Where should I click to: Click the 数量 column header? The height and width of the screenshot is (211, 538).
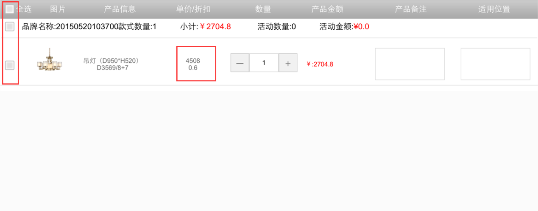[x=263, y=9]
